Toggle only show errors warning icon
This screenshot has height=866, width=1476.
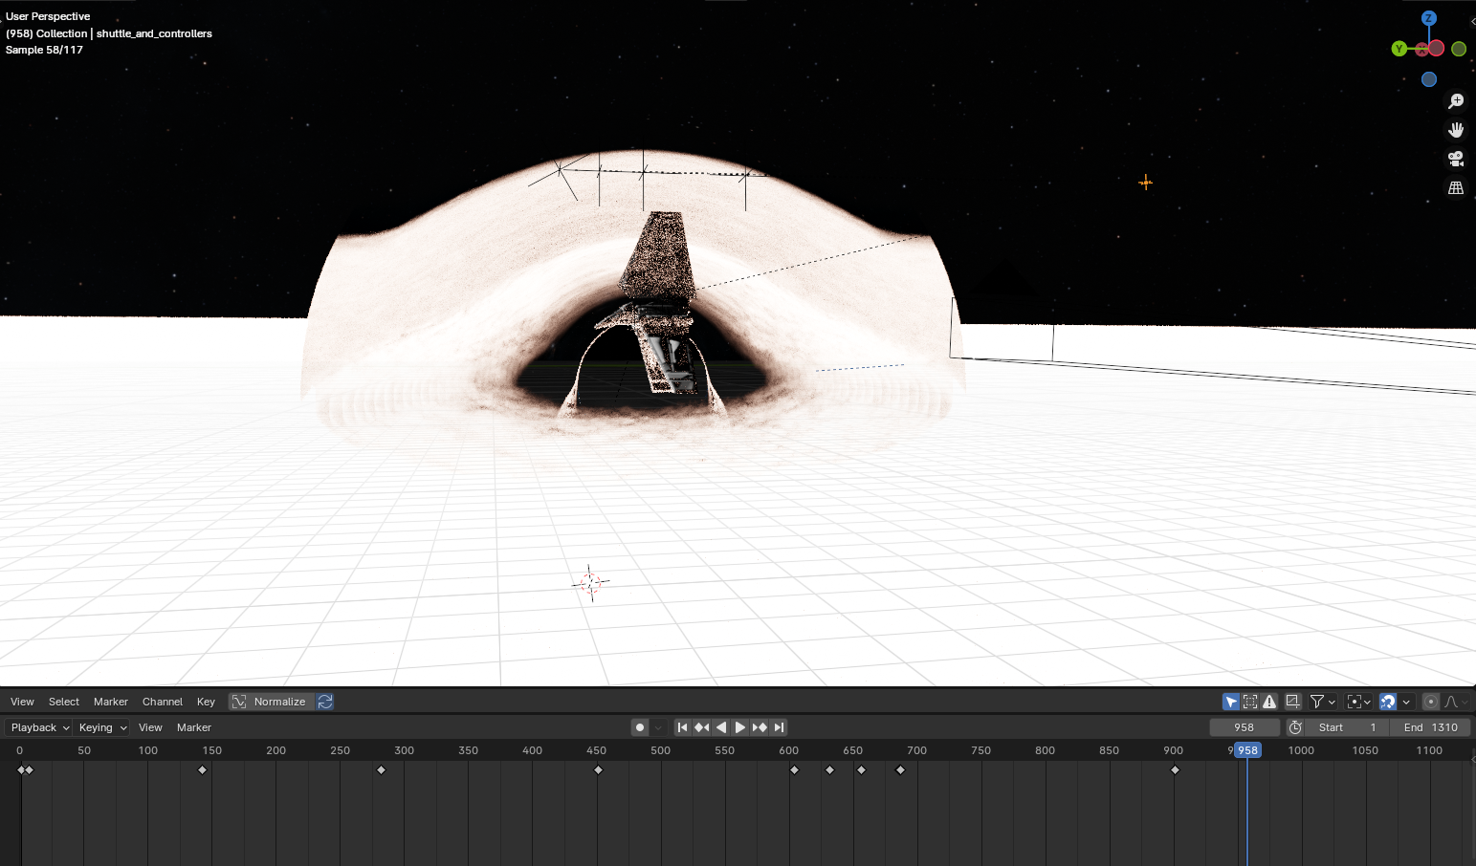click(1269, 702)
